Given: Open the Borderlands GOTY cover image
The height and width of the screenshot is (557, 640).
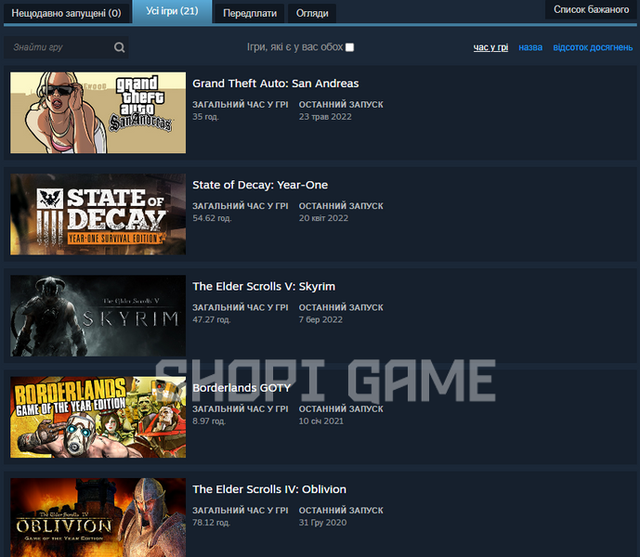Looking at the screenshot, I should [x=98, y=417].
